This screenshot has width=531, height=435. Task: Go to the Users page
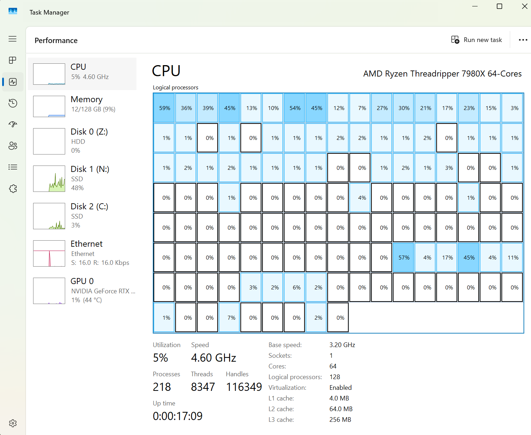(13, 146)
